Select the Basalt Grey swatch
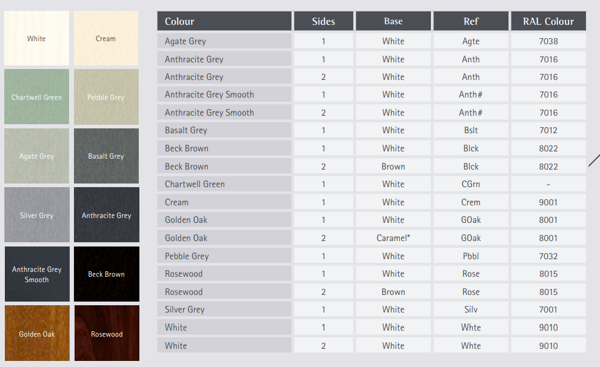Viewport: 600px width, 367px height. [x=107, y=156]
